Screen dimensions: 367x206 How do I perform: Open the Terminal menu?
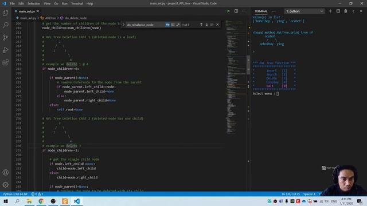pyautogui.click(x=77, y=3)
